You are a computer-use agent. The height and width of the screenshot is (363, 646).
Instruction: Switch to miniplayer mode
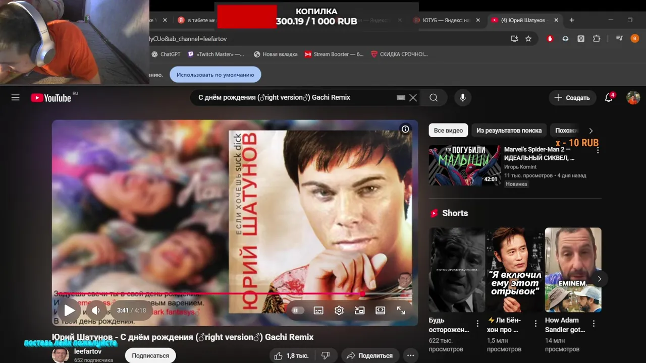360,311
